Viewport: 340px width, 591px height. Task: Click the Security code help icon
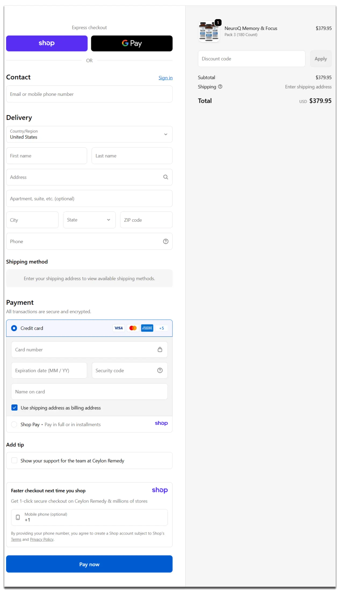point(160,370)
